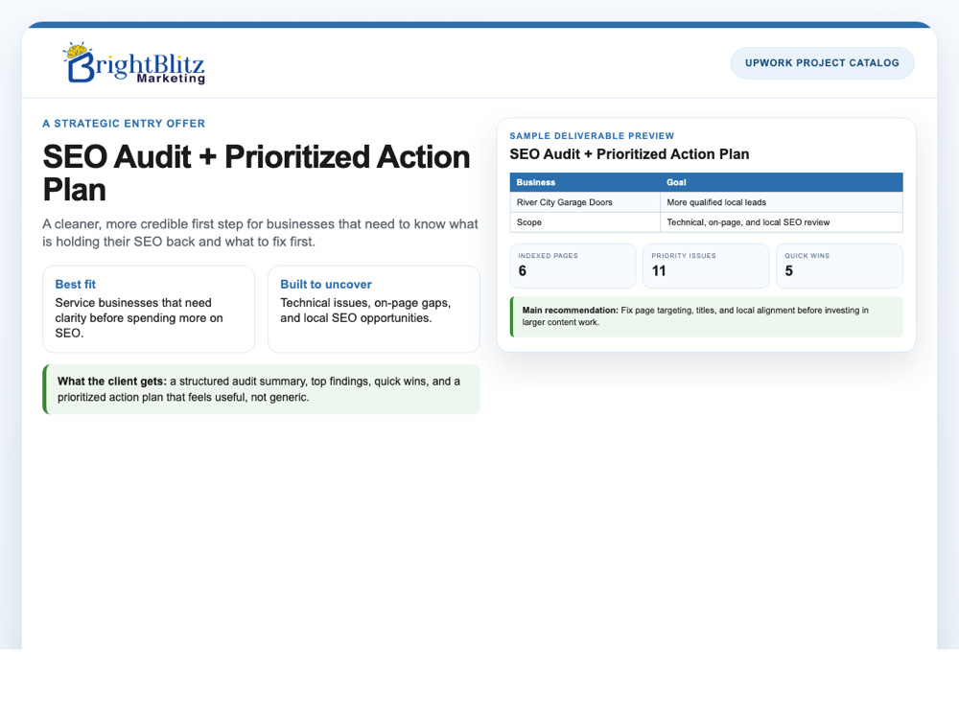
Task: Click the main 'SEO Audit + Prioritized Action Plan' headline
Action: (x=256, y=173)
